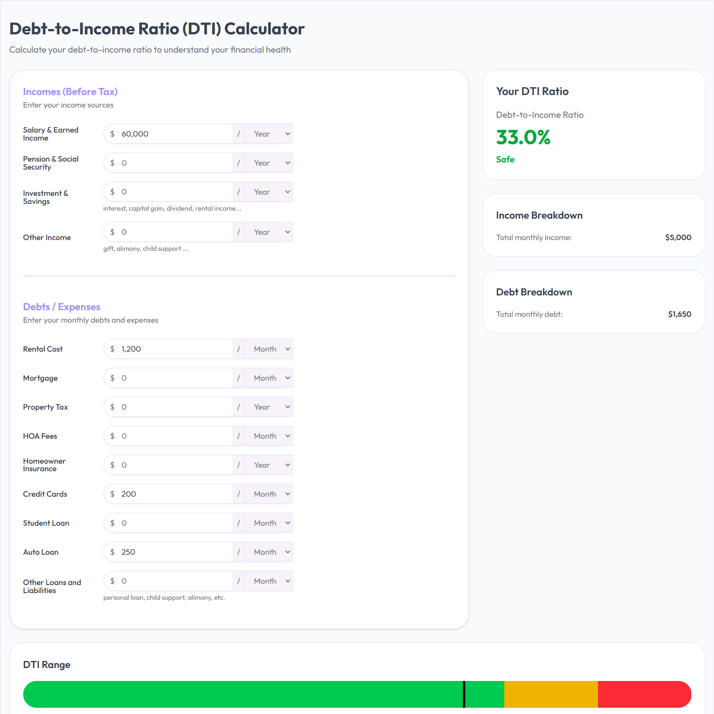Expand the Credit Cards Month dropdown
This screenshot has width=714, height=714.
click(268, 494)
